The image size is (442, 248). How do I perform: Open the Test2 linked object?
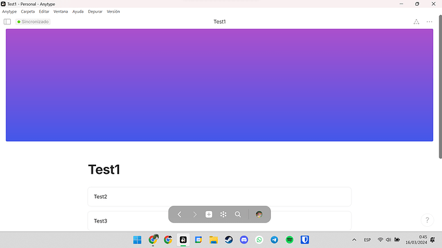(x=219, y=196)
